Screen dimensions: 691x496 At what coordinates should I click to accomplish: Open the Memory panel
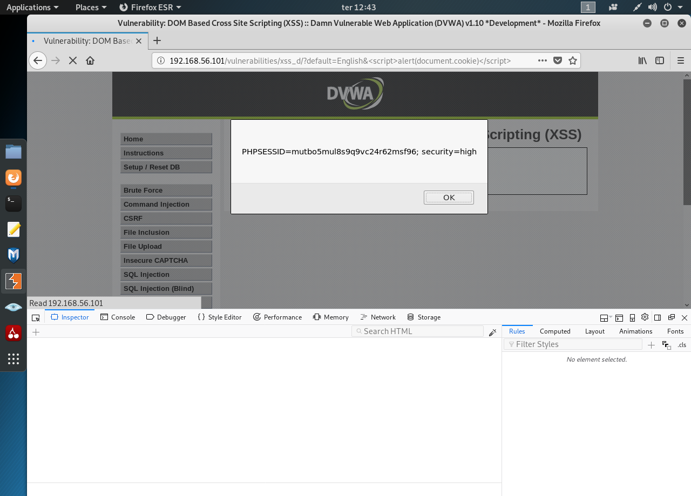(x=331, y=317)
